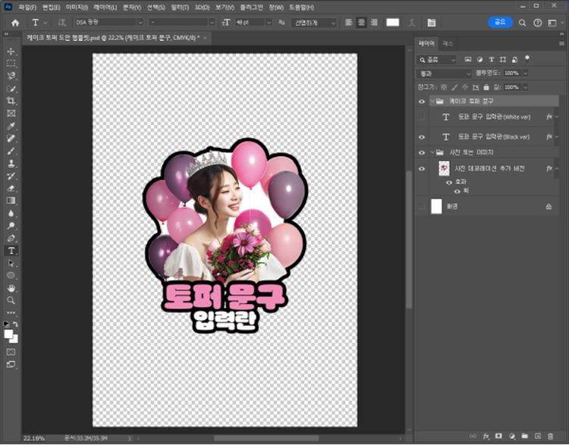Hide the Black ver text layer
Viewport: 569px width, 445px height.
422,136
